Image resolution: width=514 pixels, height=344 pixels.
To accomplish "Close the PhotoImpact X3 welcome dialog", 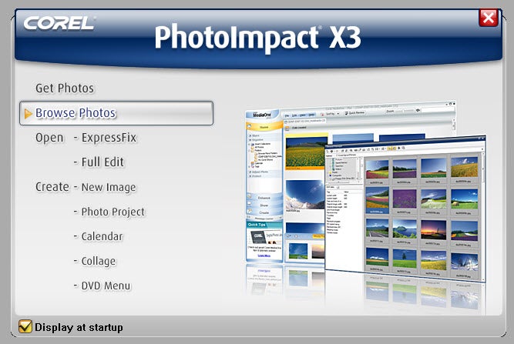I will point(489,18).
